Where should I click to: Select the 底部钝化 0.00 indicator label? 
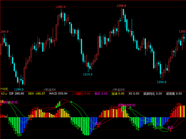[153, 94]
